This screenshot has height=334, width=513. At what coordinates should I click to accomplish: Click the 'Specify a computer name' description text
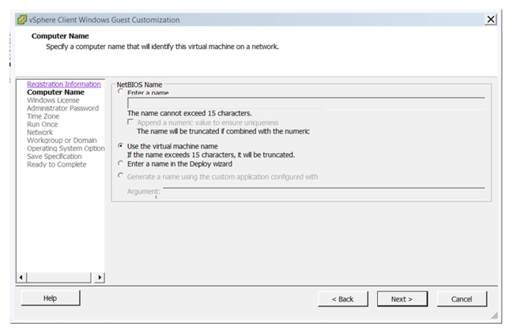click(x=162, y=47)
